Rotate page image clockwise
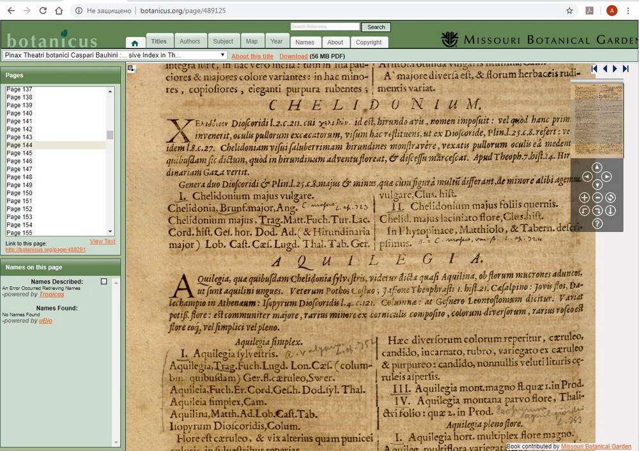 597,211
